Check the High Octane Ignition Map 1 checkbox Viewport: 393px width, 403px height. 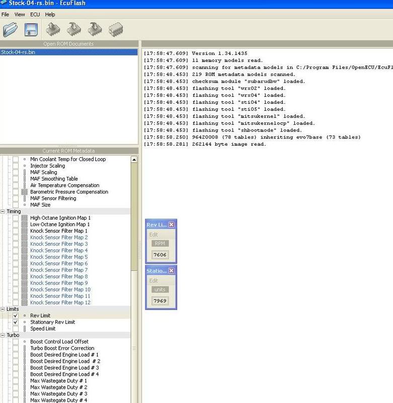point(16,218)
